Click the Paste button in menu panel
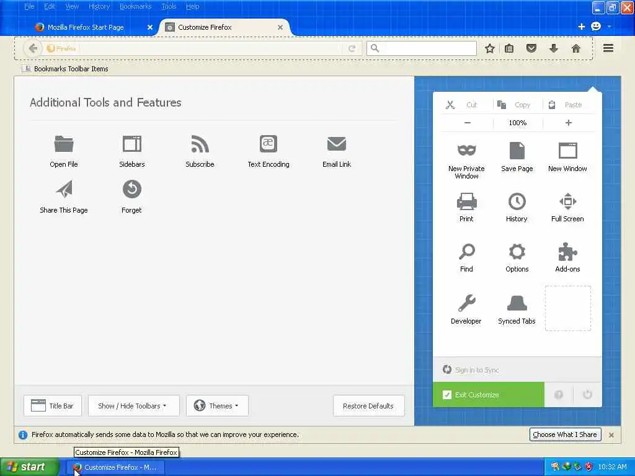The width and height of the screenshot is (635, 476). (x=568, y=105)
